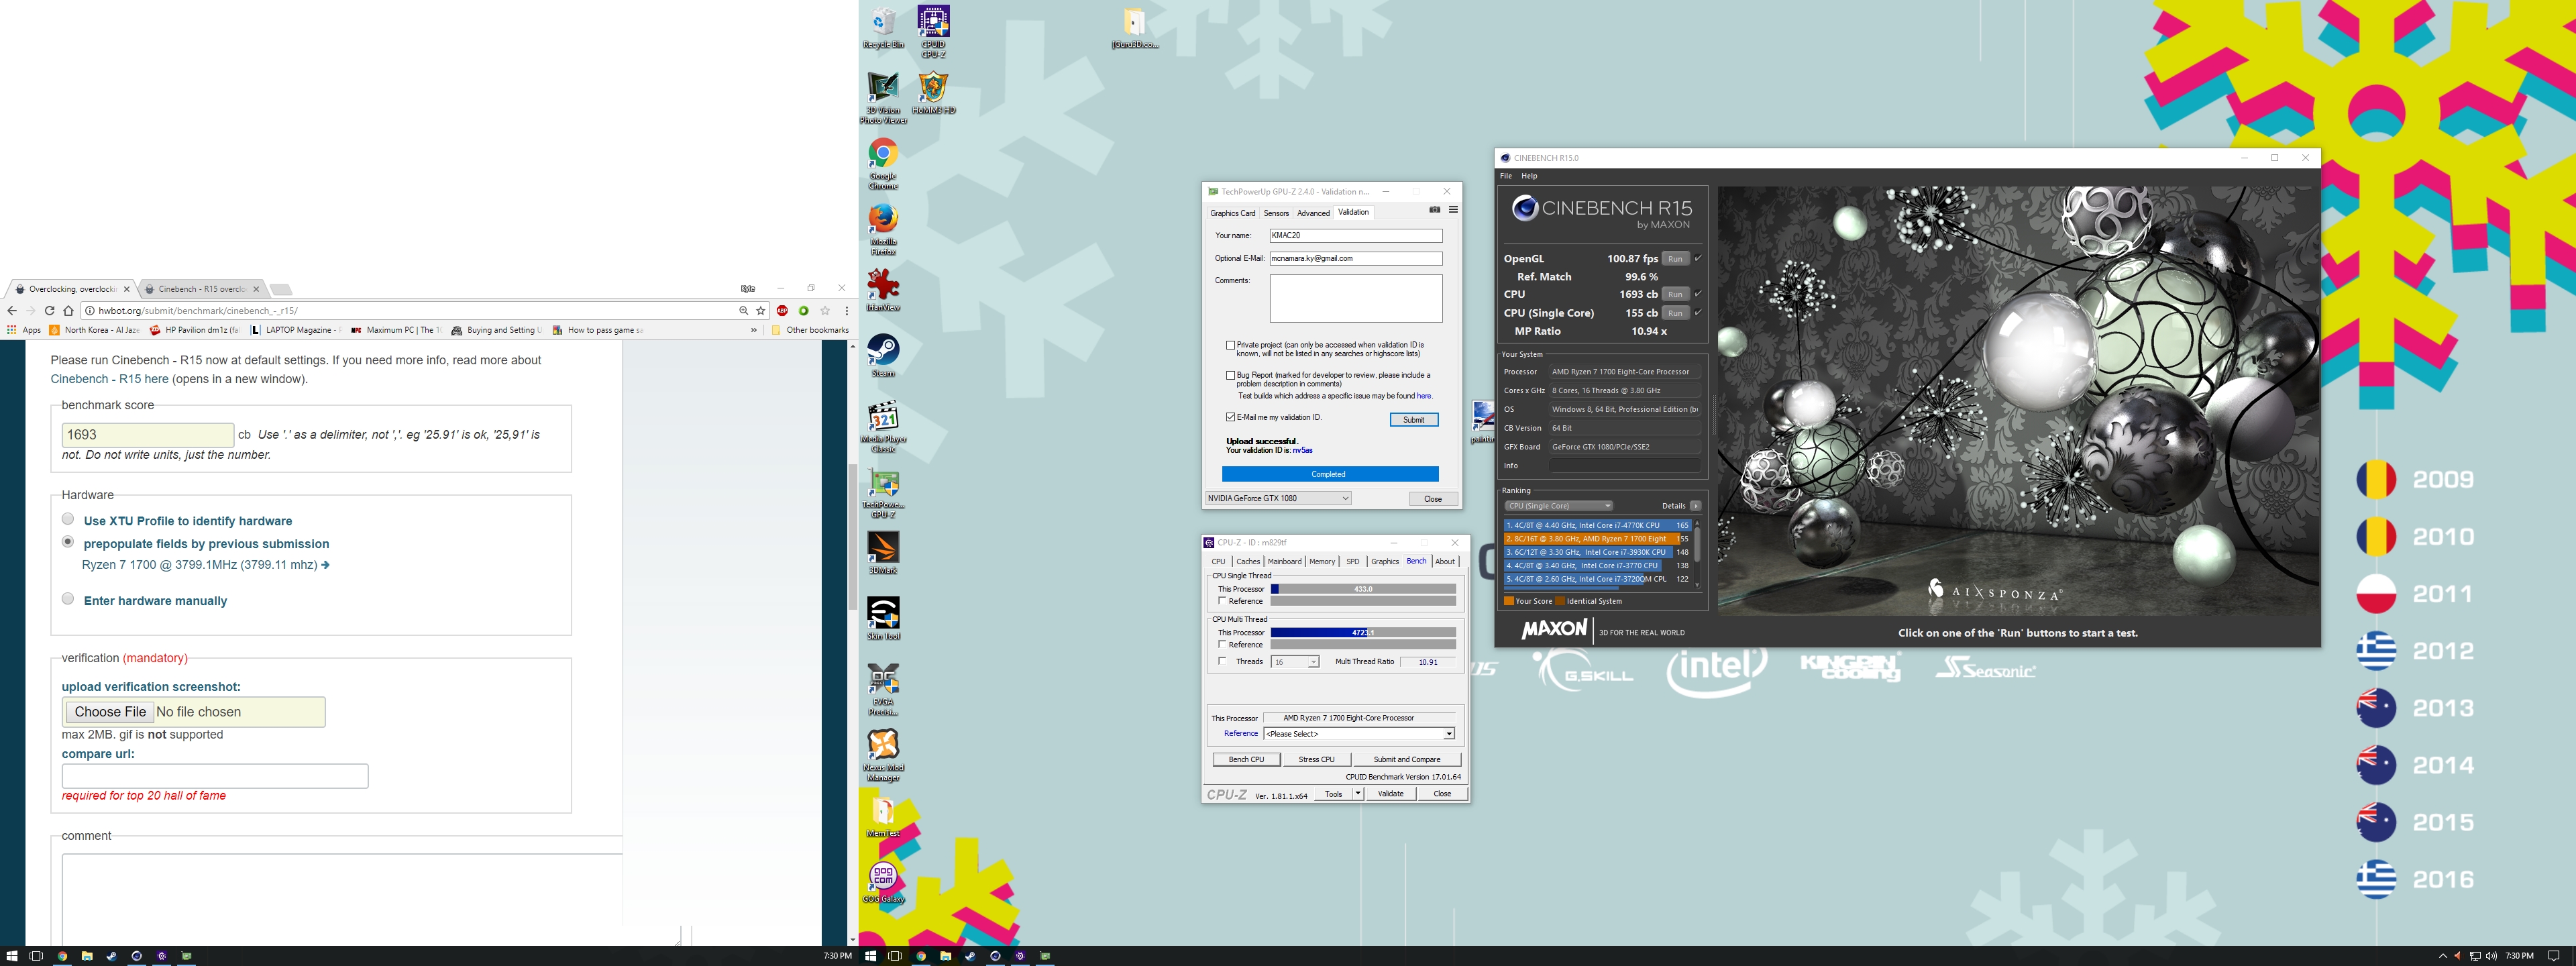Toggle the Threads checkbox in CPU-Z
The height and width of the screenshot is (966, 2576).
pos(1222,661)
